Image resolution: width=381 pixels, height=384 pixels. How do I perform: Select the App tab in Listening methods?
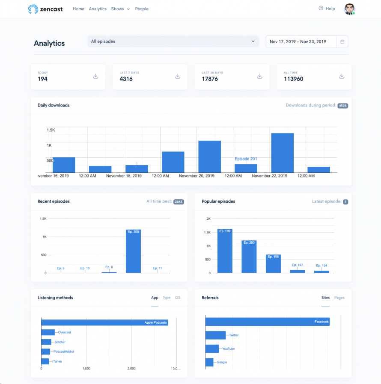155,298
